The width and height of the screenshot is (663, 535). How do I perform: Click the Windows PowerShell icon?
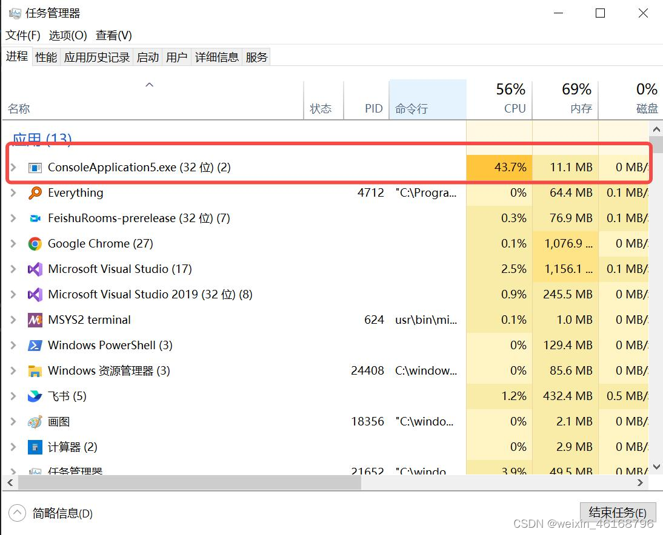click(x=35, y=346)
